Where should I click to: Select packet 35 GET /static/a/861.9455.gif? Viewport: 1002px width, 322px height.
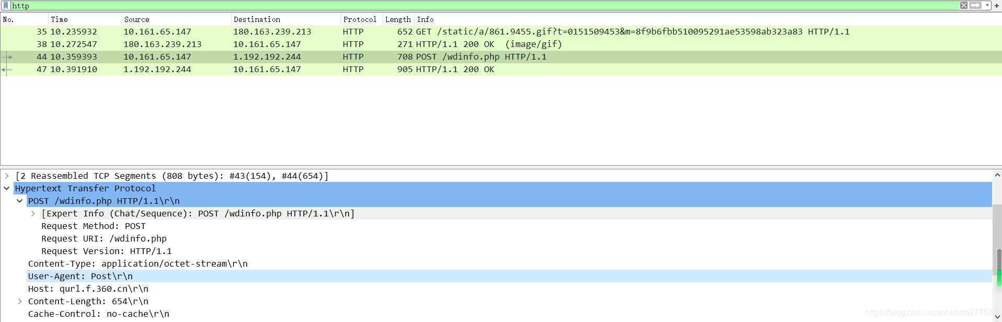tap(501, 32)
